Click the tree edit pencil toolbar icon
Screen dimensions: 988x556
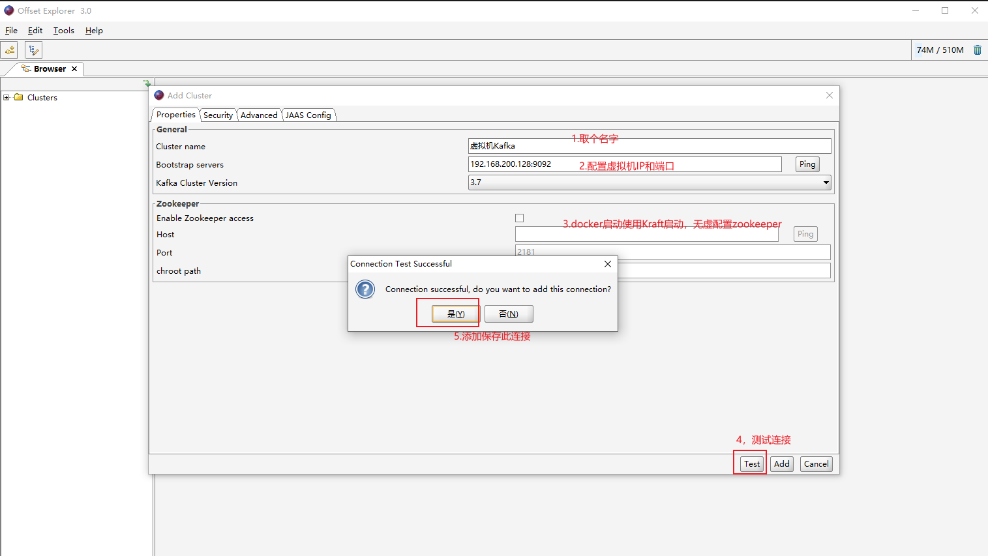point(33,50)
